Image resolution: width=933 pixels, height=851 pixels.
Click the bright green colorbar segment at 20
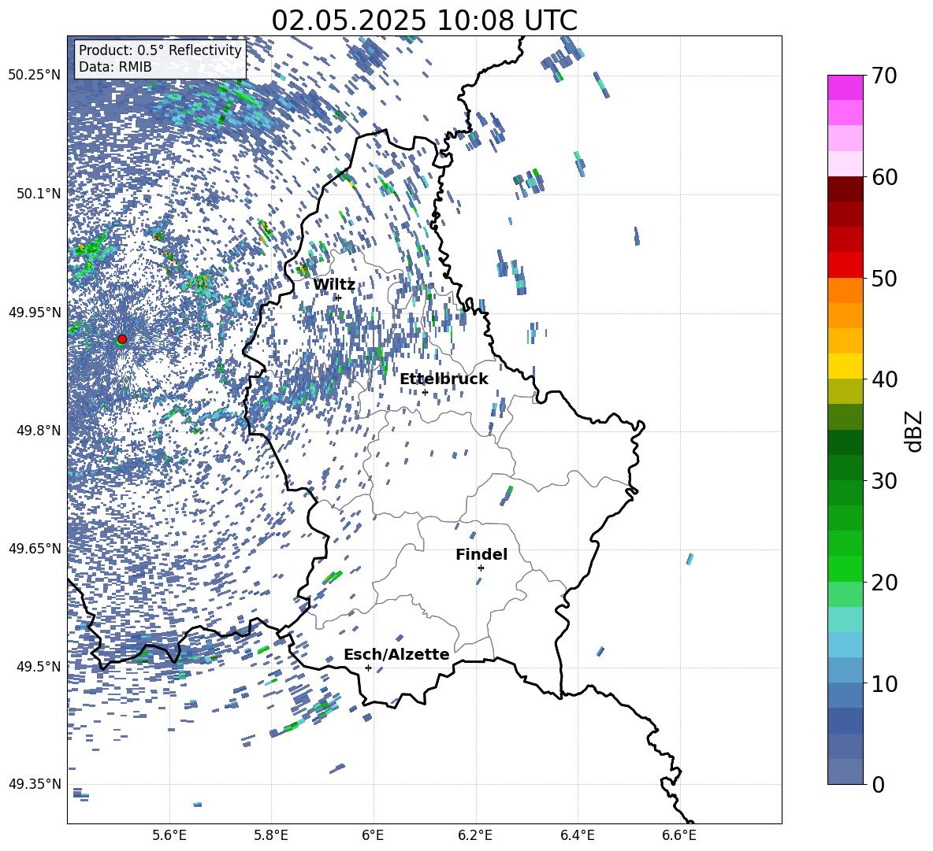pyautogui.click(x=845, y=568)
